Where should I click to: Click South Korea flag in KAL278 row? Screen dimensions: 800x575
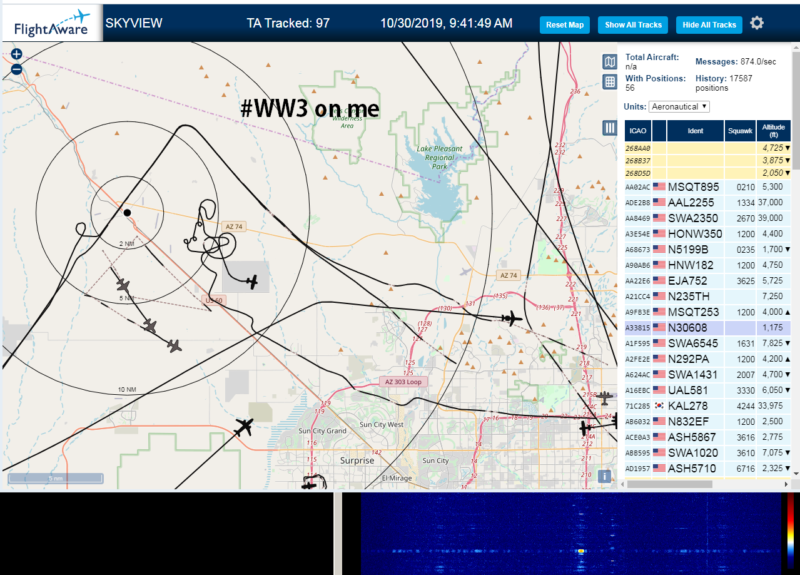click(659, 405)
